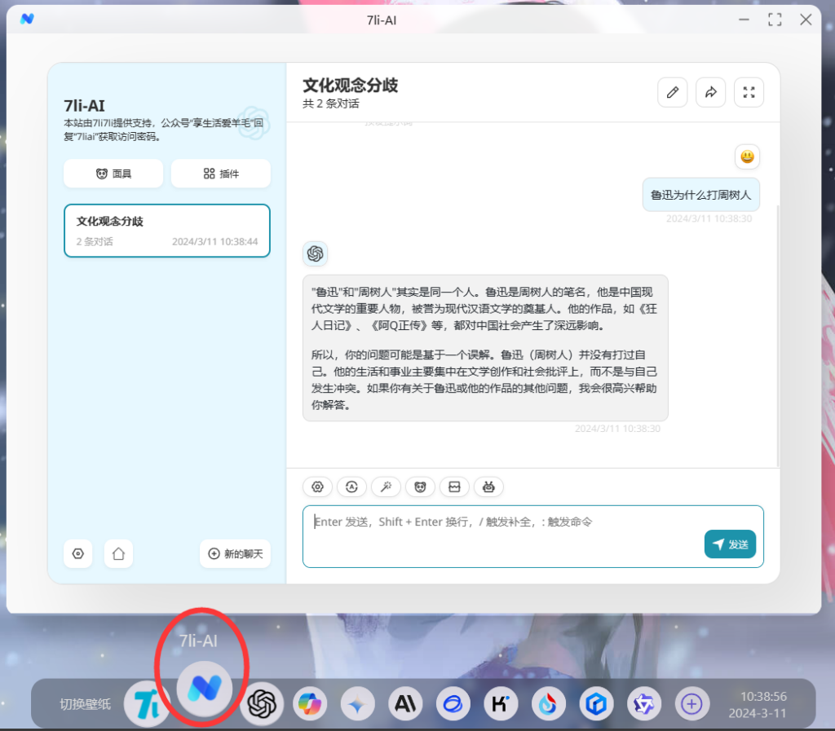Viewport: 835px width, 731px height.
Task: Click the ChatGPT assistant avatar icon
Action: click(316, 253)
